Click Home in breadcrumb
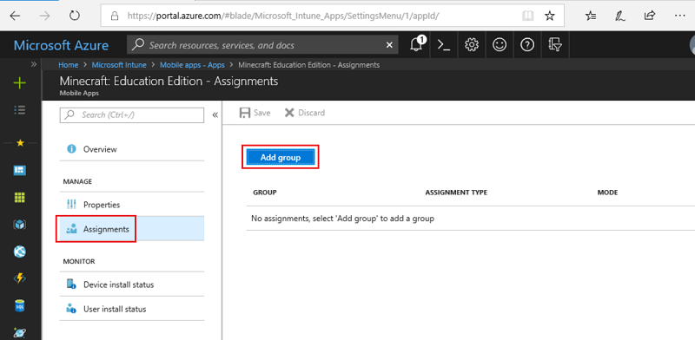 pos(69,65)
